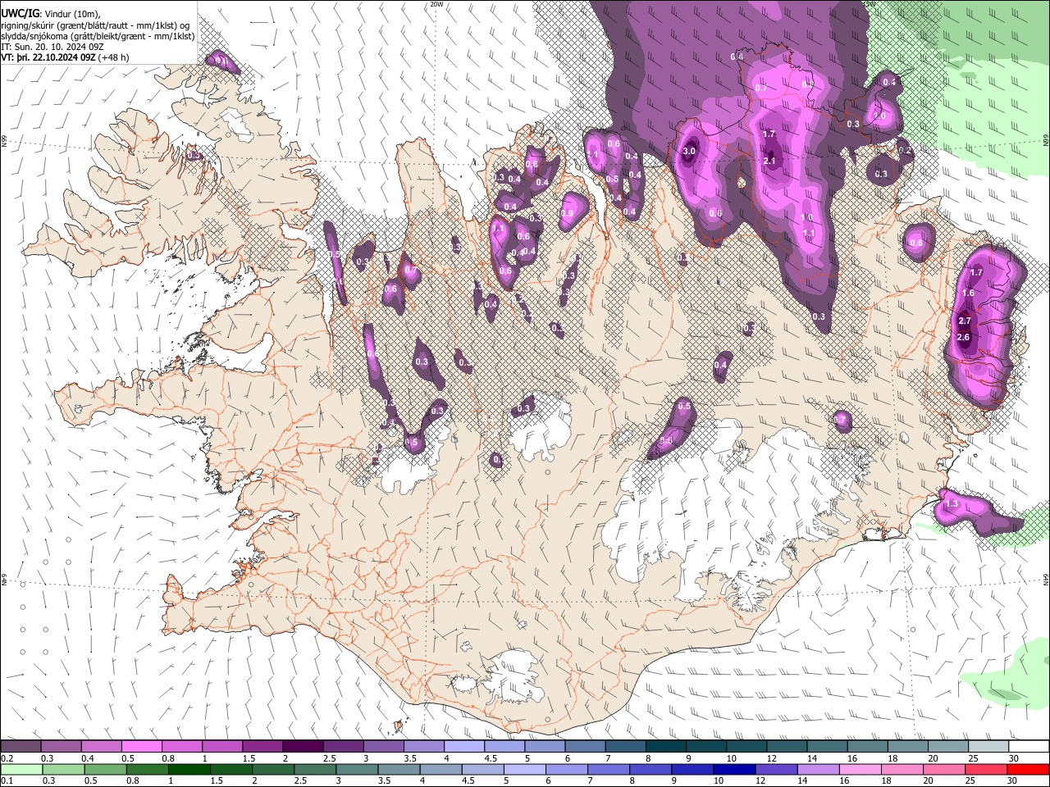Click the '3.5' label on the upper scale
This screenshot has height=787, width=1050.
409,758
